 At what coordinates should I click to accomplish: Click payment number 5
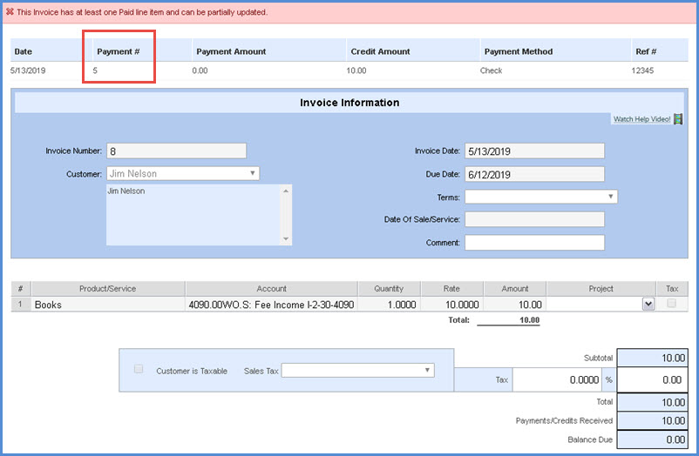(x=95, y=70)
